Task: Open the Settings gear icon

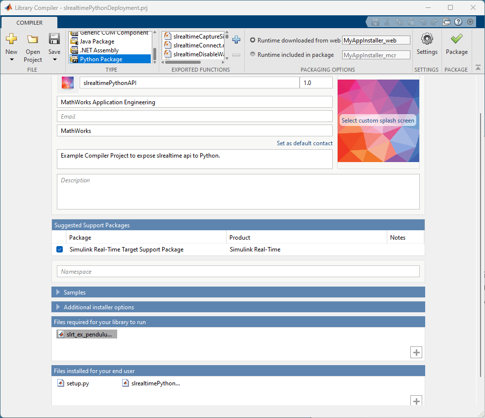Action: (x=427, y=39)
